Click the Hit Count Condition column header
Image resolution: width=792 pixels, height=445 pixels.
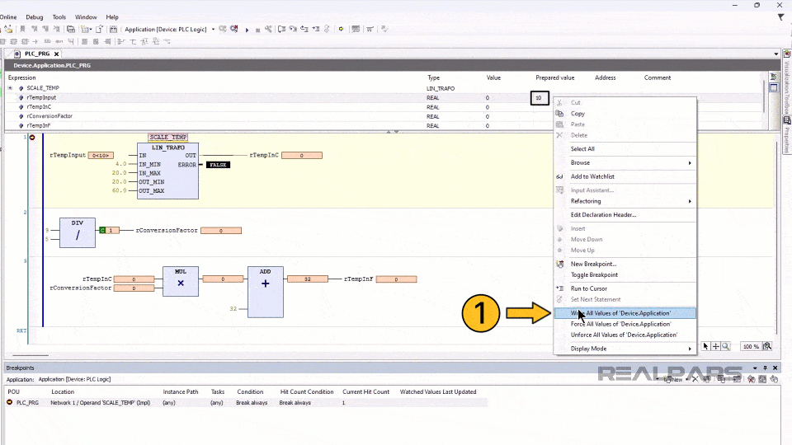click(x=307, y=392)
